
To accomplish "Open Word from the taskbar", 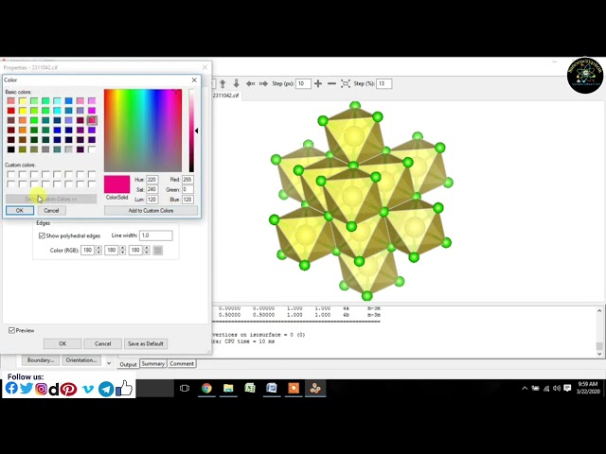I will coord(272,388).
